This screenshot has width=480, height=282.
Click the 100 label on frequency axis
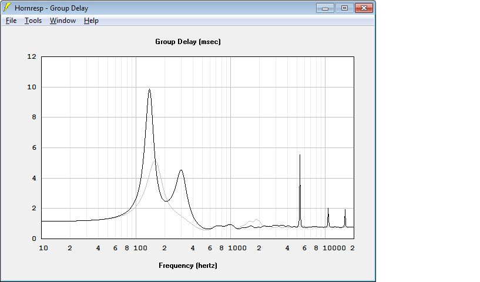click(x=140, y=248)
